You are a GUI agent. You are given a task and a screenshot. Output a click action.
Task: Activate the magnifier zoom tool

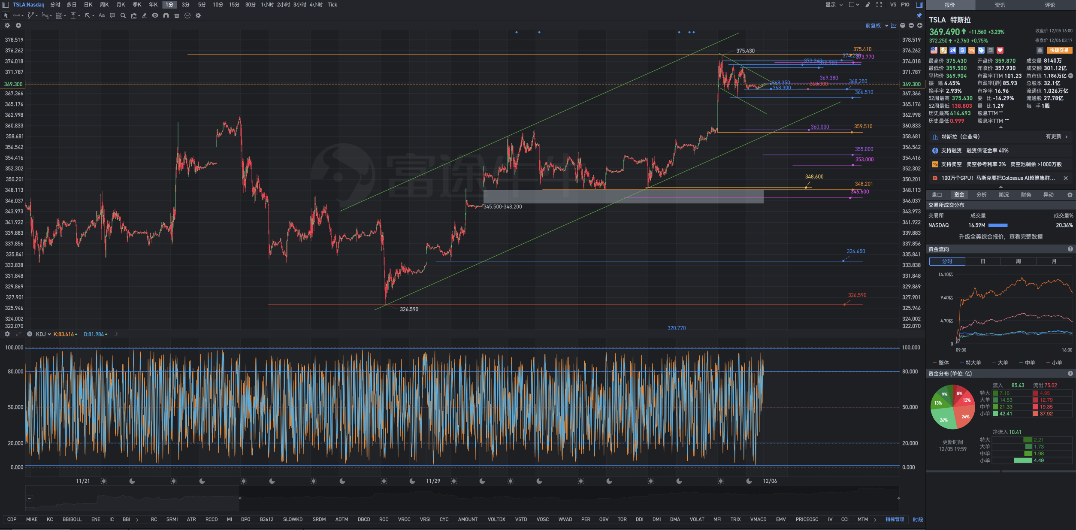123,15
